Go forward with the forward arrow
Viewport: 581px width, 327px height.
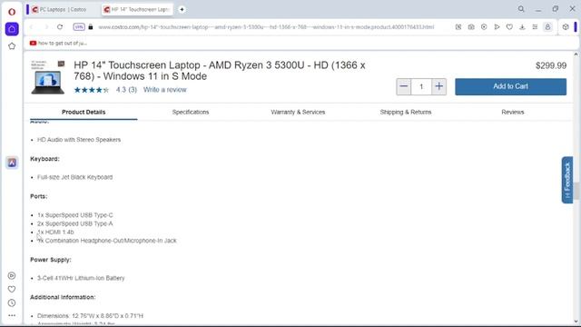click(46, 27)
